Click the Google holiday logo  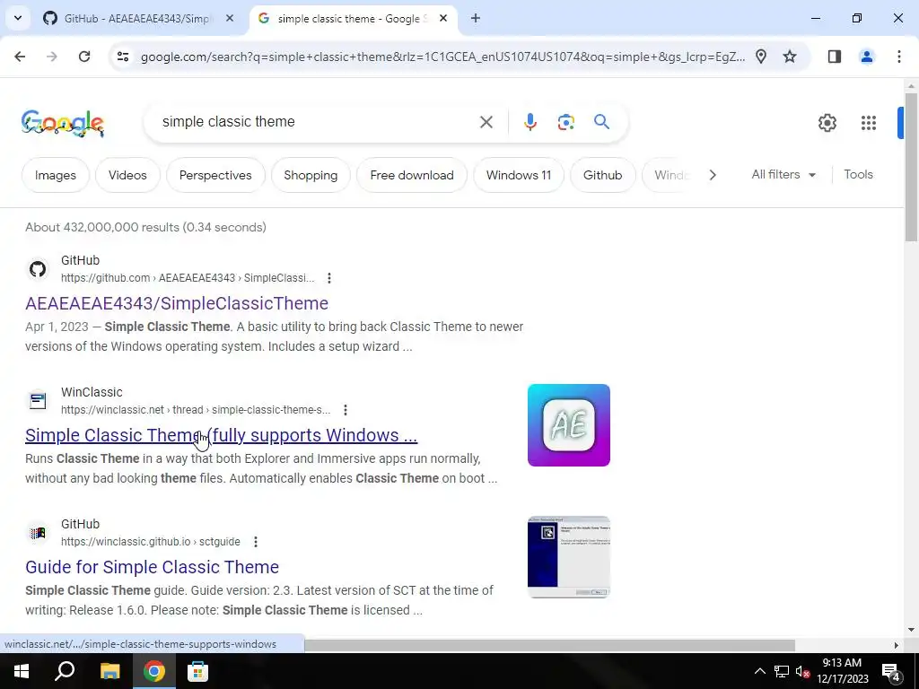click(x=63, y=122)
